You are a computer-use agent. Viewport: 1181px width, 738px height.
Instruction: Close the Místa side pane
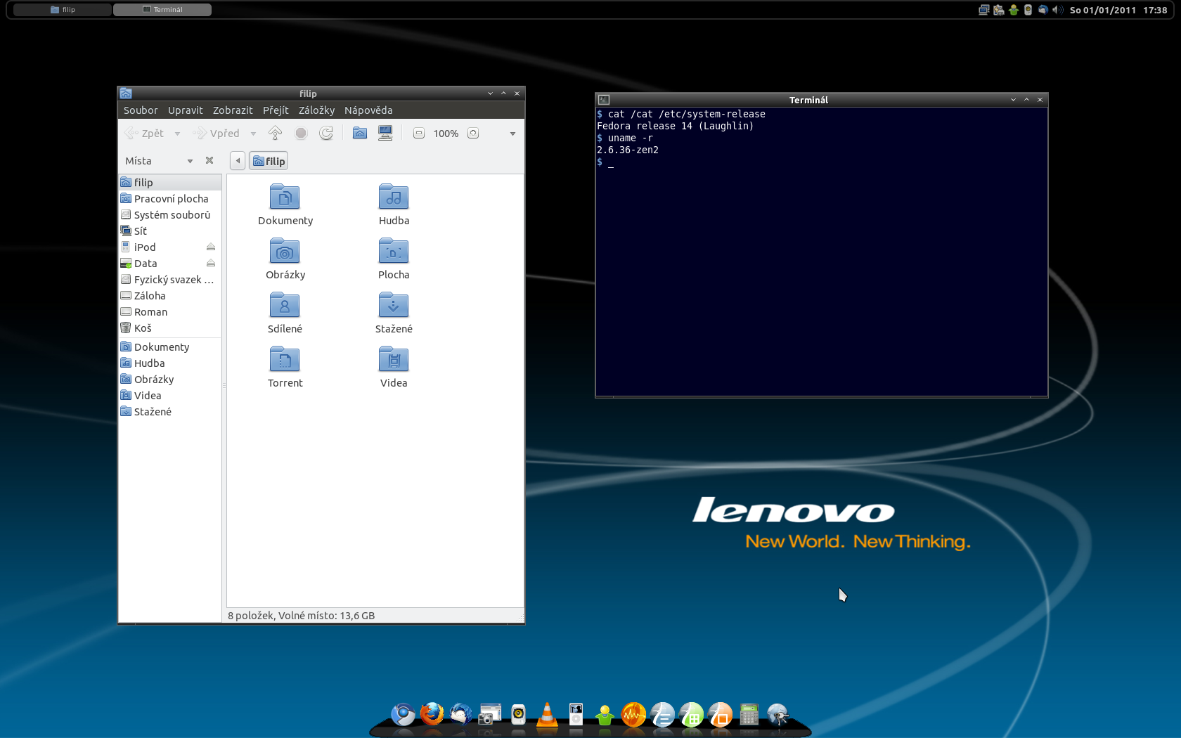click(209, 160)
